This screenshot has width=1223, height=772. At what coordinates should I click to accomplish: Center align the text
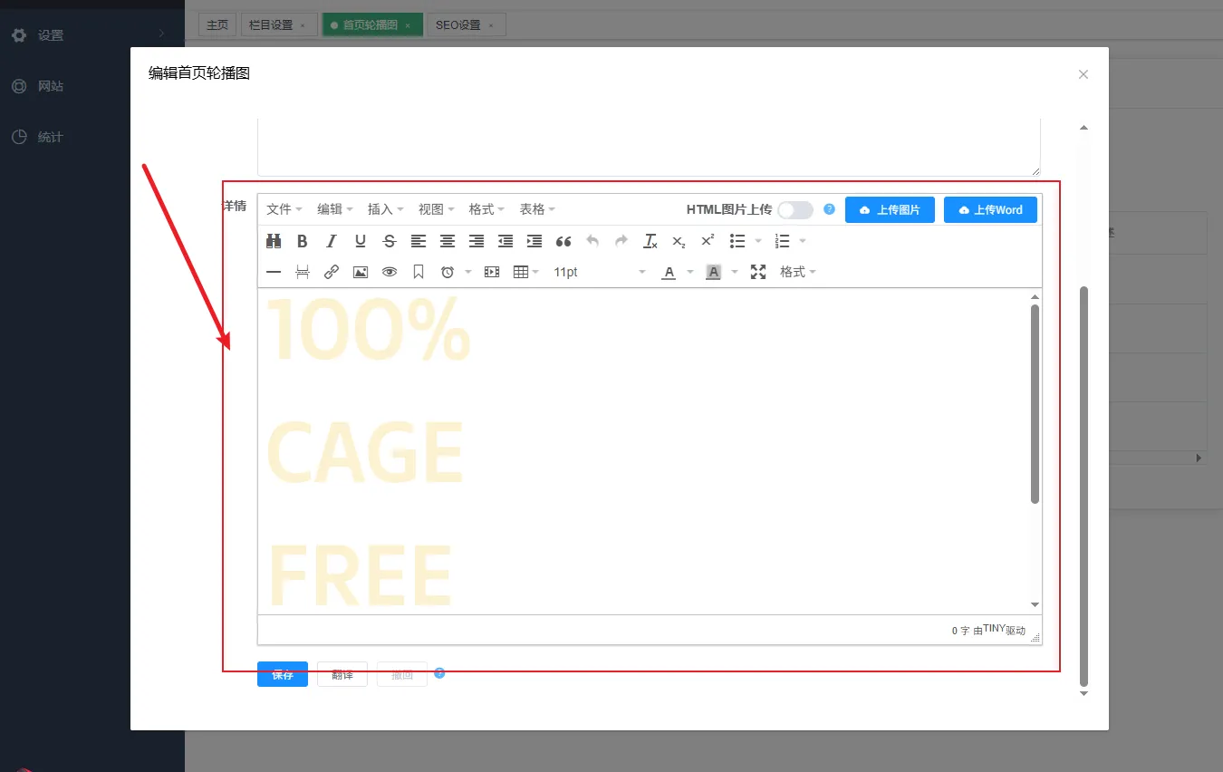[448, 241]
